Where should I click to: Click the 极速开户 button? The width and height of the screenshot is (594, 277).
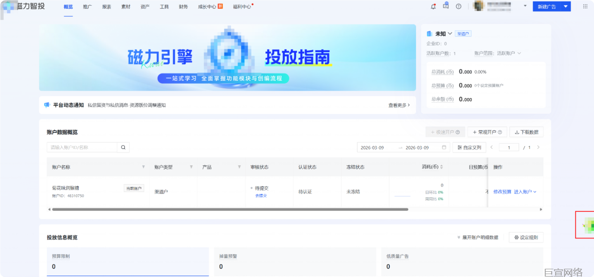(x=445, y=132)
